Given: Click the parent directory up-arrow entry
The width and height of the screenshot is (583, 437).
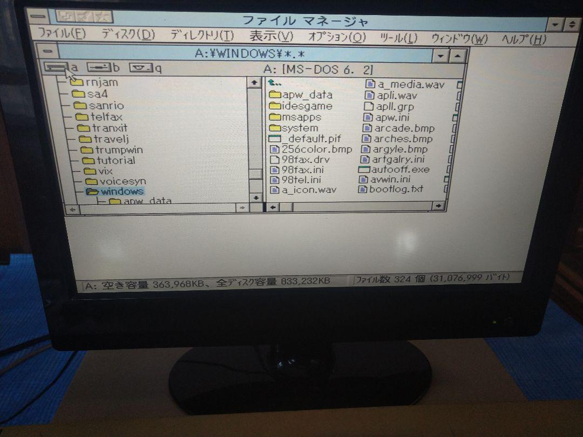Looking at the screenshot, I should point(275,83).
